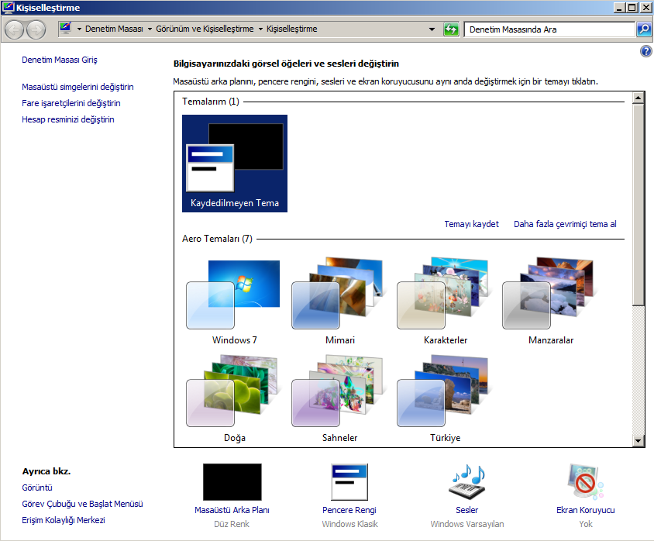Click the Back navigation arrow
Image resolution: width=654 pixels, height=541 pixels.
[x=14, y=29]
